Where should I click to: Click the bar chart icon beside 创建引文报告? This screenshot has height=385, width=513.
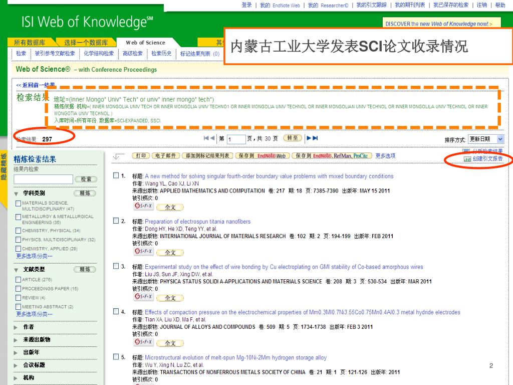[x=467, y=159]
